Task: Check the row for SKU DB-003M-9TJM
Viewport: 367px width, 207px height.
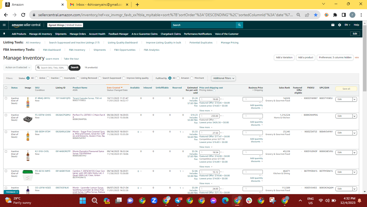Action: (x=6, y=132)
